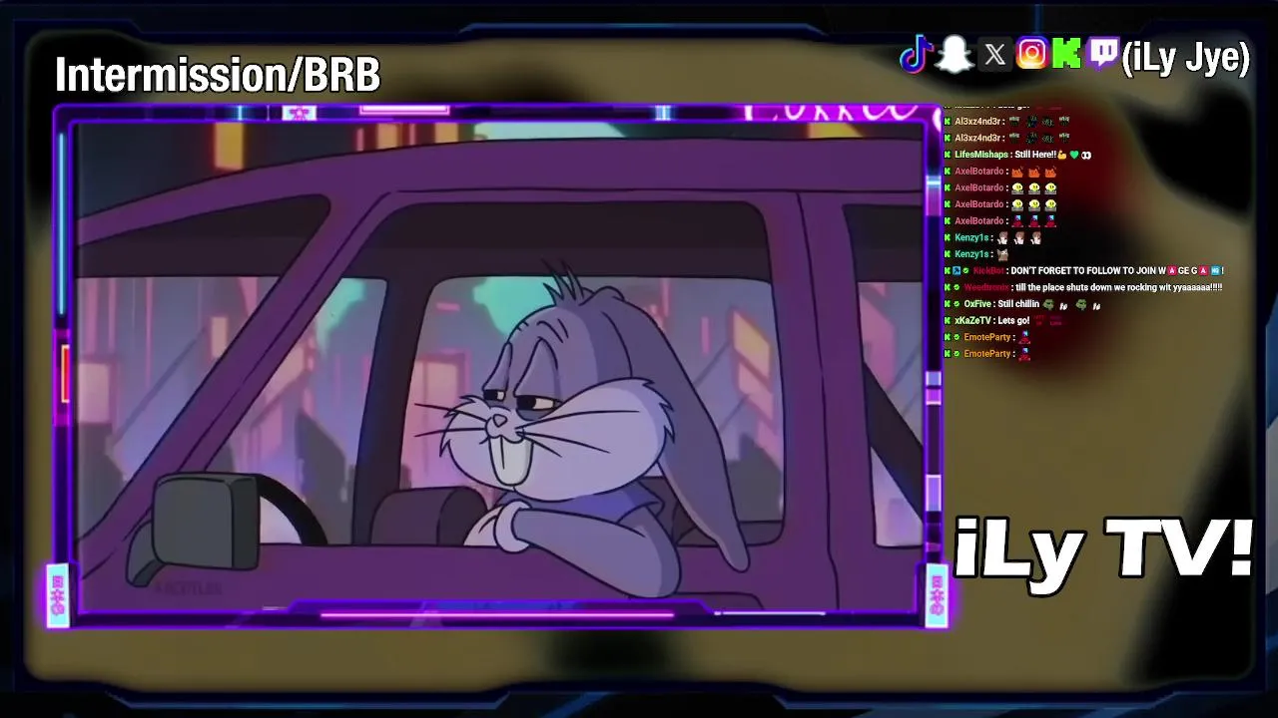
Task: Click the X social media icon
Action: [994, 55]
